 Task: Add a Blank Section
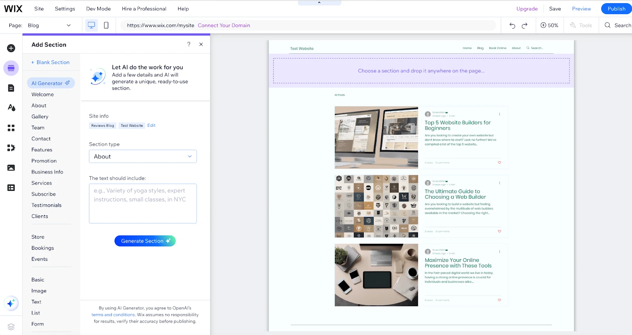[51, 62]
